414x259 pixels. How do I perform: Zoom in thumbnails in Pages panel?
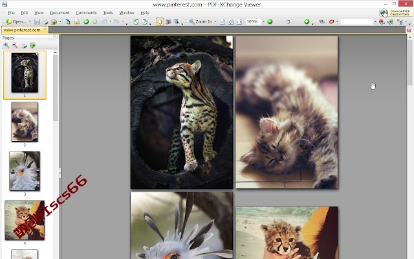pyautogui.click(x=6, y=45)
